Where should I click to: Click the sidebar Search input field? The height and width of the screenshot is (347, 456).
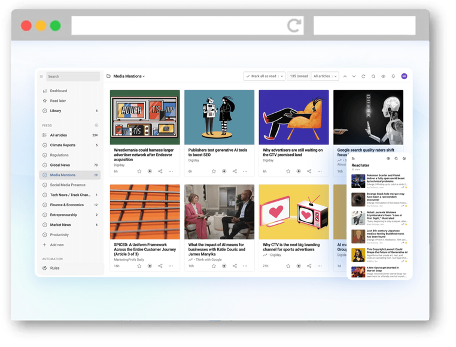coord(72,77)
